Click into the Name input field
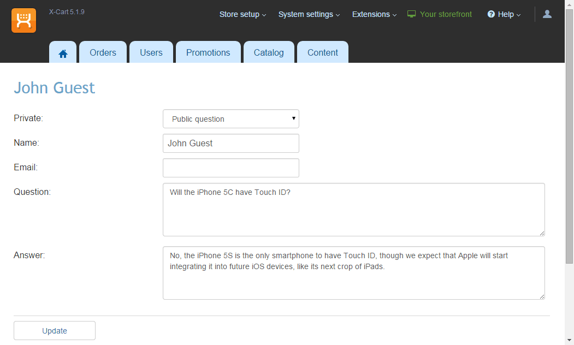 point(231,144)
